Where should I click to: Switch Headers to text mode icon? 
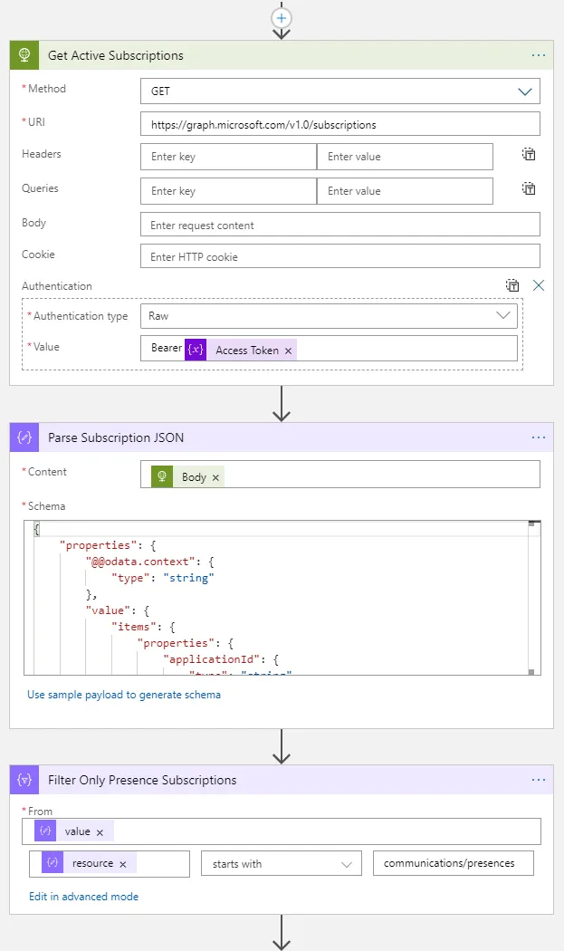pos(529,154)
